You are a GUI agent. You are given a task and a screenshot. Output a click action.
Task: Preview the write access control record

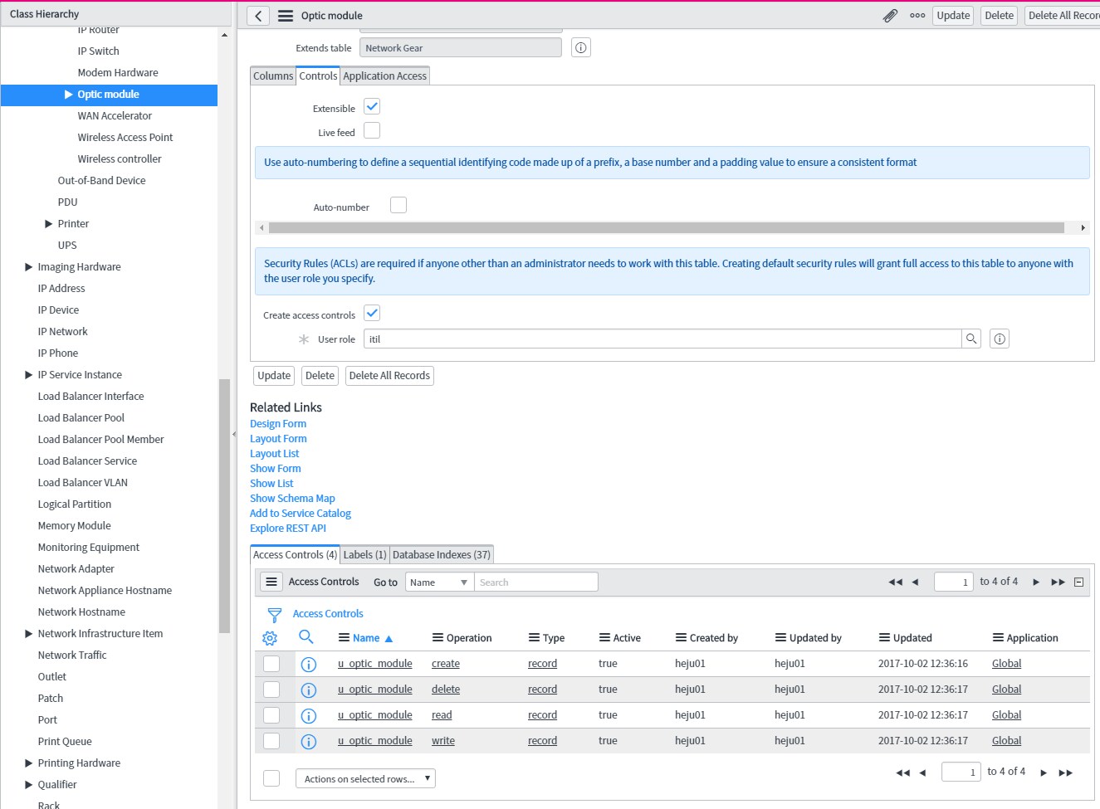click(x=309, y=742)
